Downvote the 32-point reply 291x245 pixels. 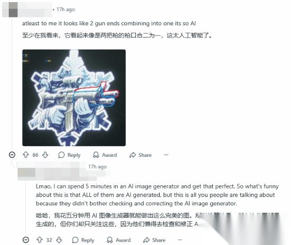pyautogui.click(x=59, y=240)
